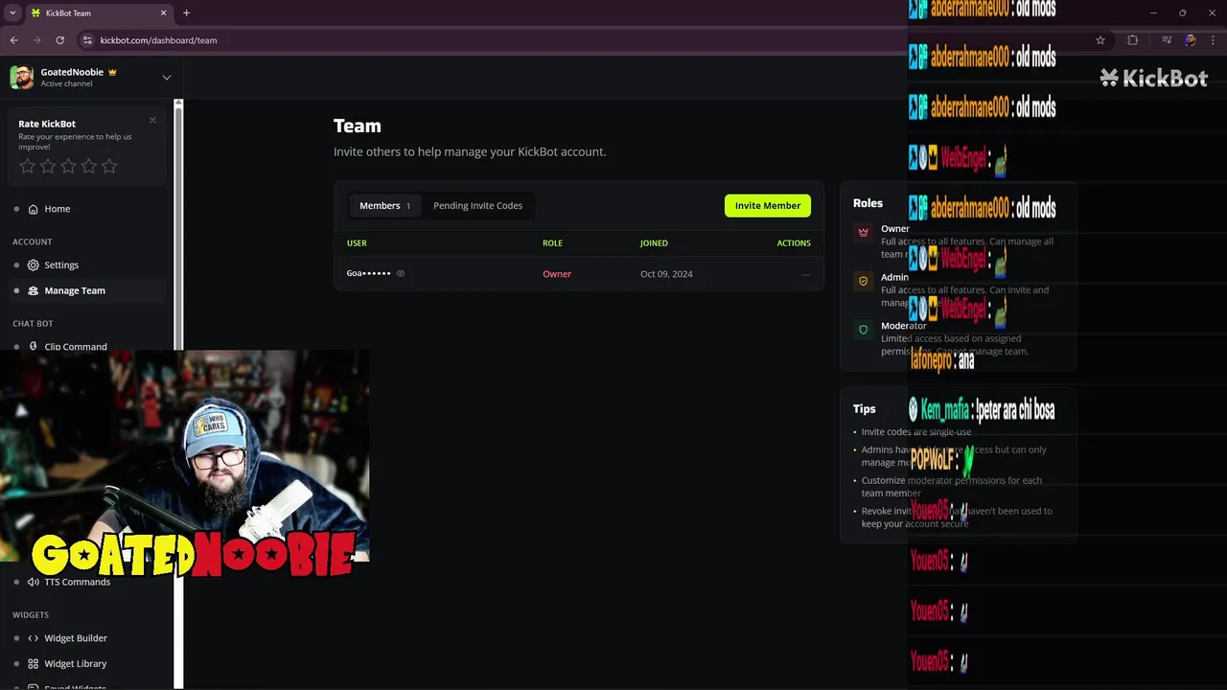Click the JOINED column header

click(654, 243)
